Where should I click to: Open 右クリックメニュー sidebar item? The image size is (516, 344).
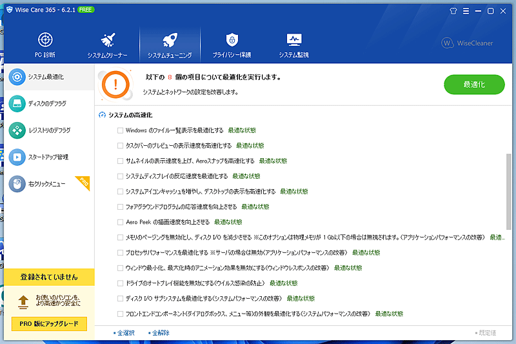click(49, 184)
